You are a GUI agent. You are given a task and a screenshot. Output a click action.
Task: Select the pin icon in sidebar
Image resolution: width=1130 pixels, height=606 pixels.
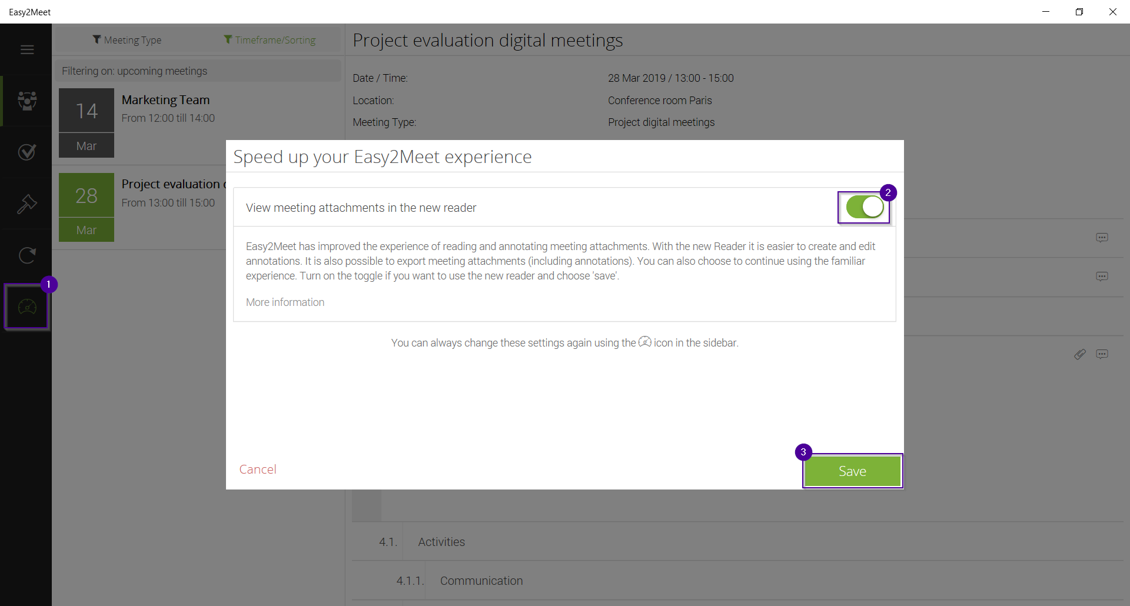(x=27, y=204)
